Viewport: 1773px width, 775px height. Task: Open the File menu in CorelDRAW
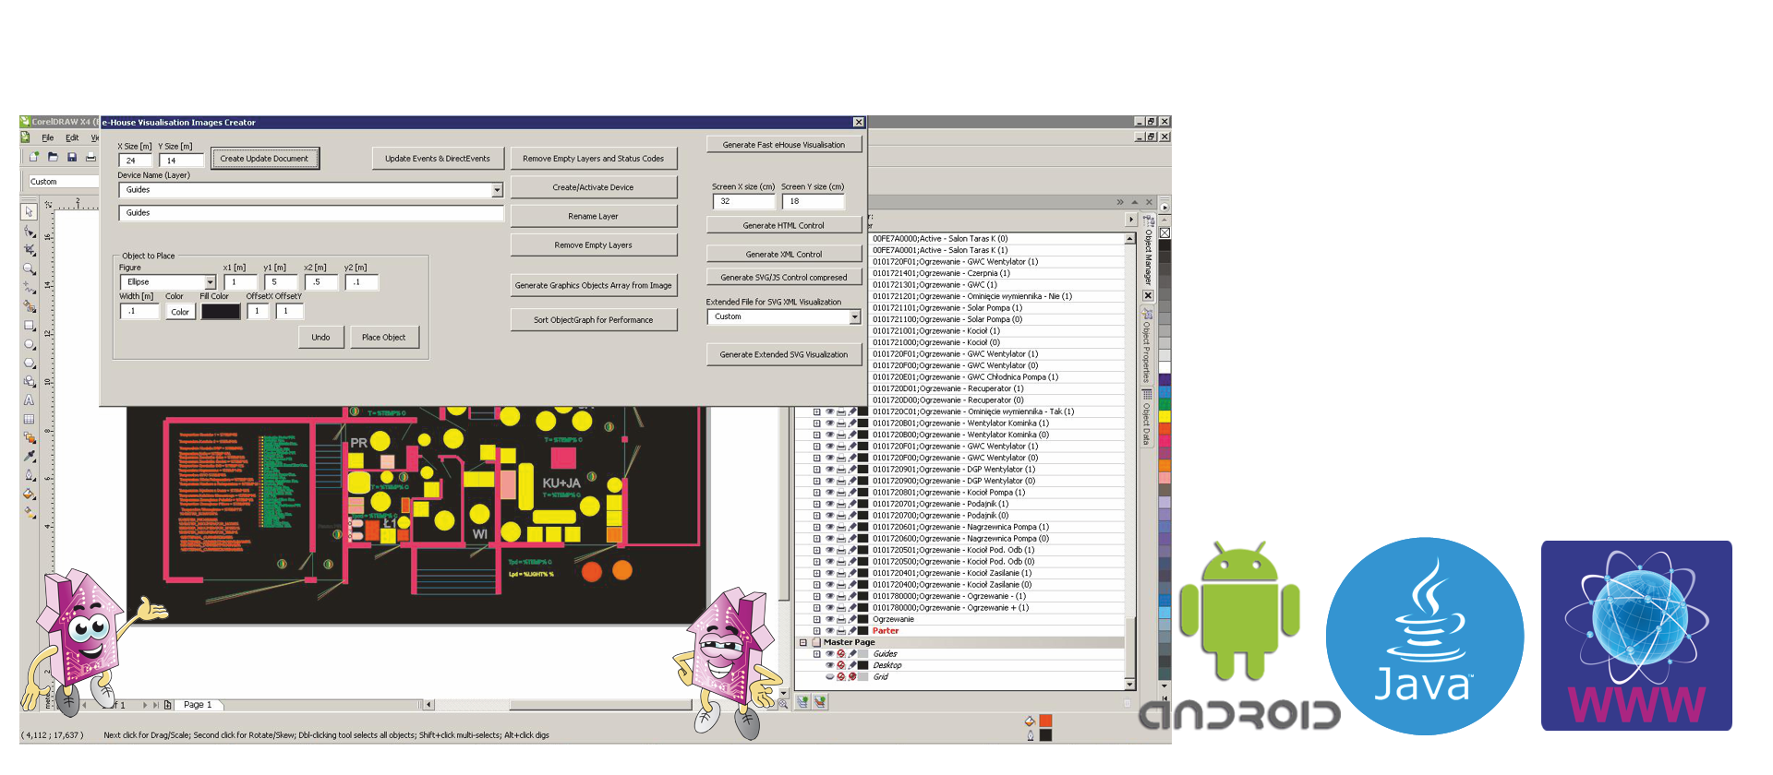[48, 137]
